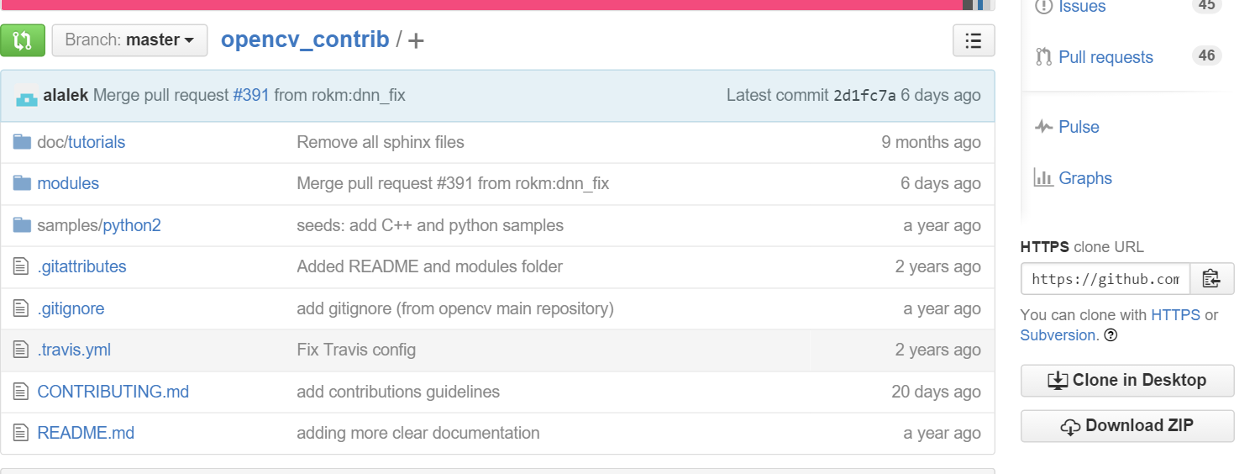Open the Branch: master dropdown
Viewport: 1255px width, 474px height.
129,40
